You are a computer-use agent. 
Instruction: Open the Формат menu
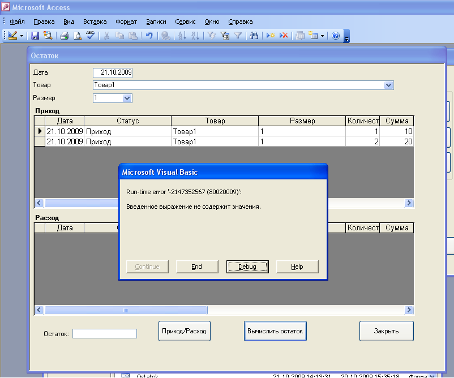[x=126, y=22]
